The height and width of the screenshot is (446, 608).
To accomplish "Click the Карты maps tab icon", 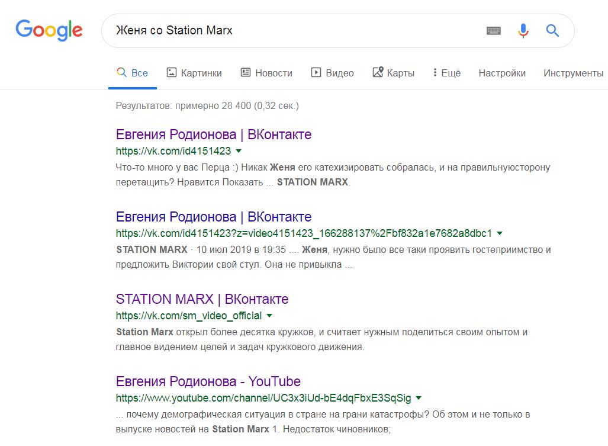I will coord(378,73).
